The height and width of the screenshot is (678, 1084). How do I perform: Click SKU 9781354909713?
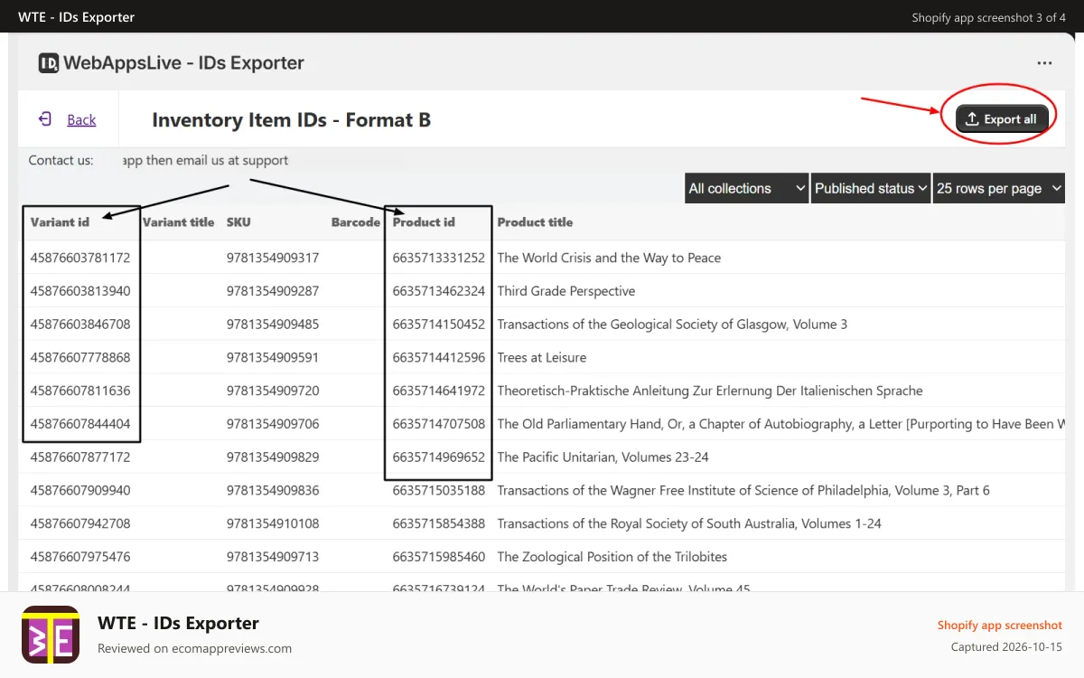tap(273, 556)
